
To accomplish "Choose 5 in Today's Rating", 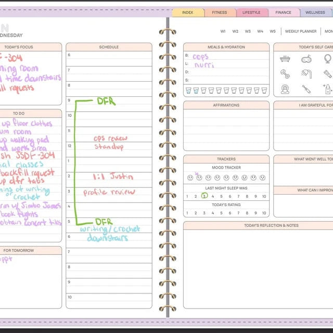I will click(x=221, y=213).
